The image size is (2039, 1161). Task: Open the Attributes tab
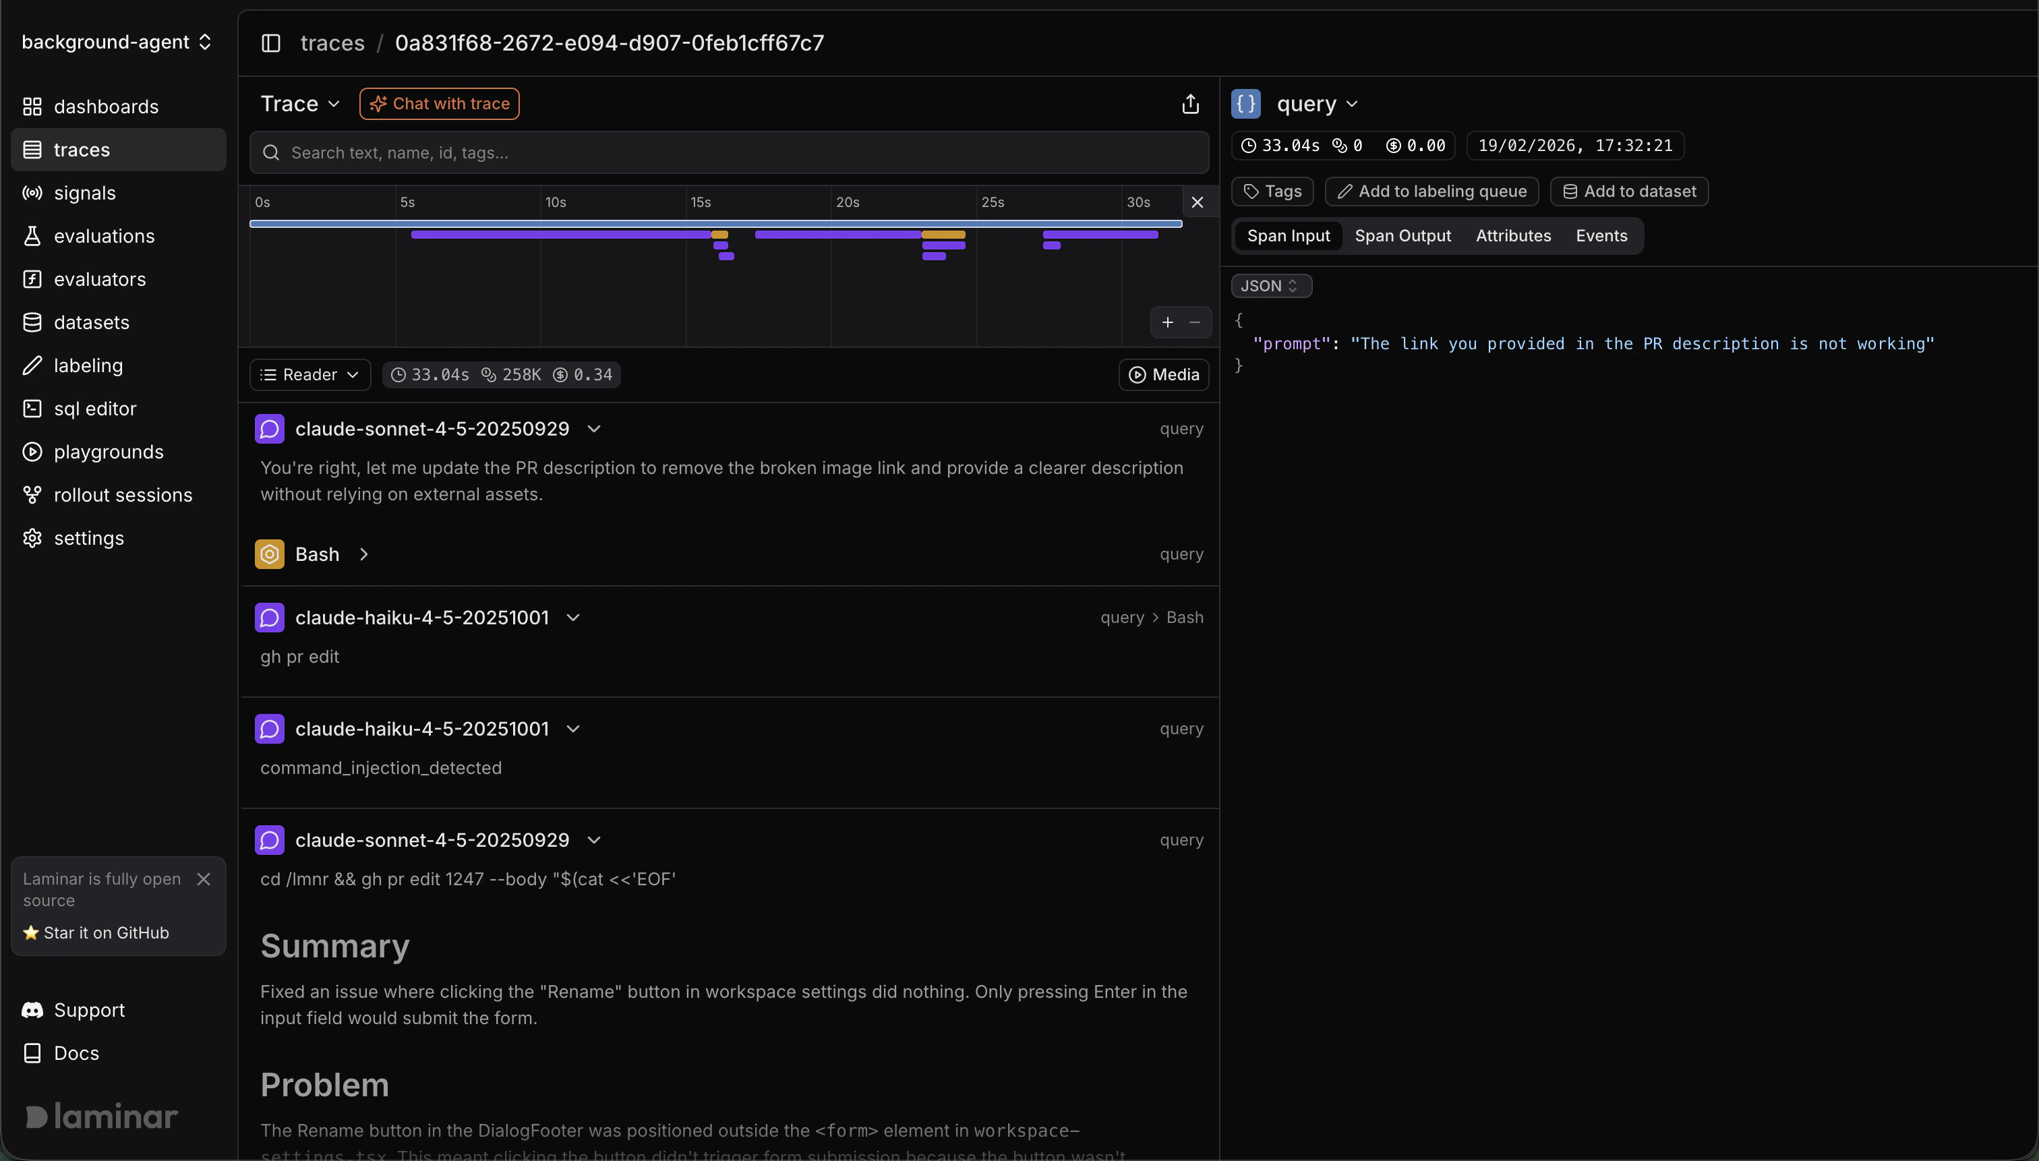(x=1512, y=235)
